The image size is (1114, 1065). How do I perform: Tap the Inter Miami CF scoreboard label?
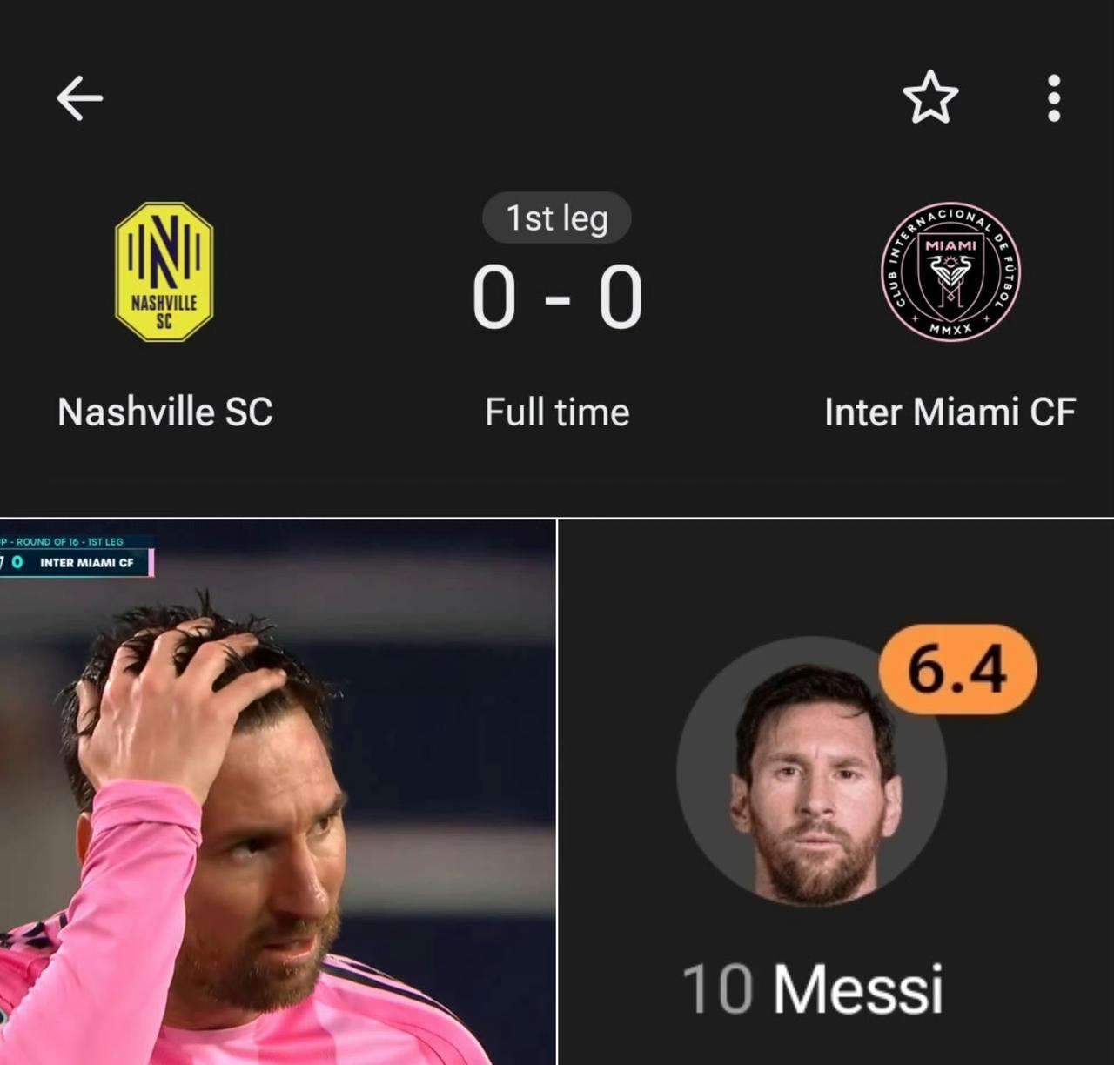point(87,563)
